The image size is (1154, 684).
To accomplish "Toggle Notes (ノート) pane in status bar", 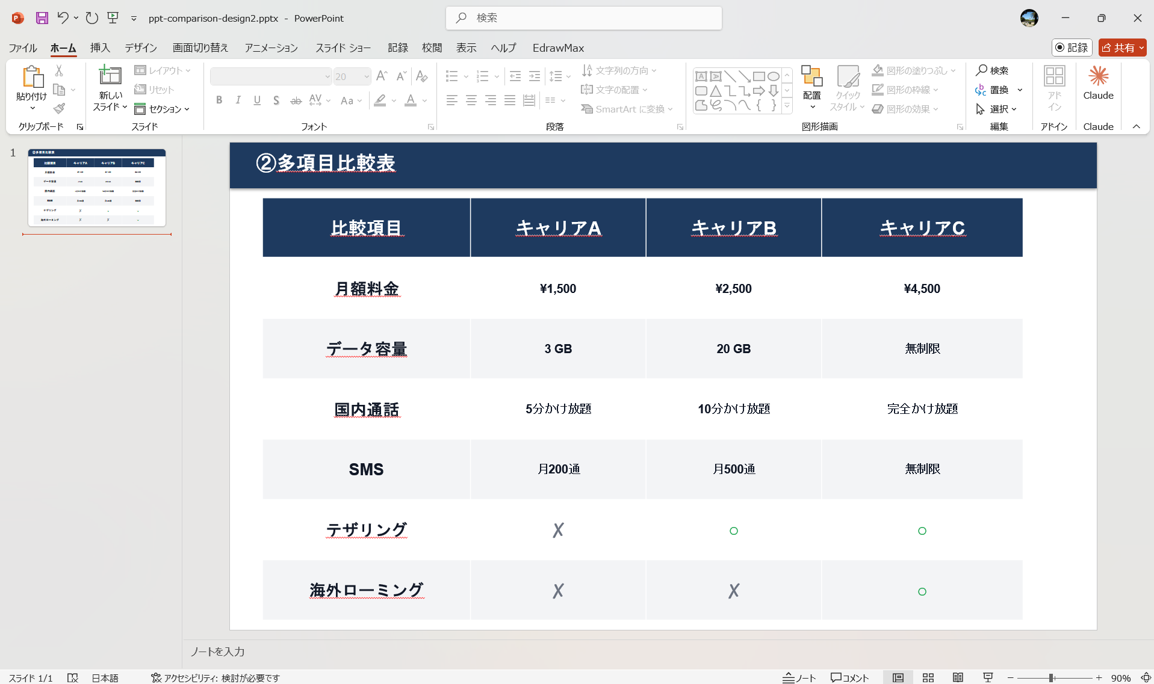I will pyautogui.click(x=799, y=677).
